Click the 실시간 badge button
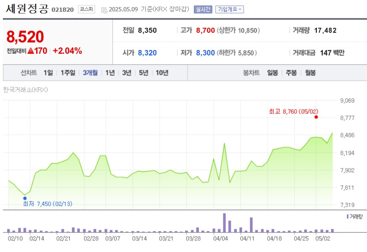 click(x=203, y=9)
